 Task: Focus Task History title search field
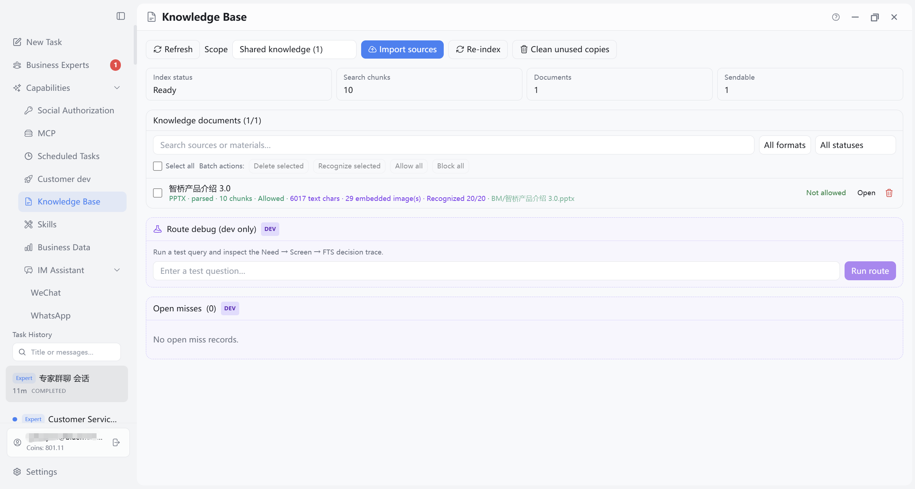point(67,352)
